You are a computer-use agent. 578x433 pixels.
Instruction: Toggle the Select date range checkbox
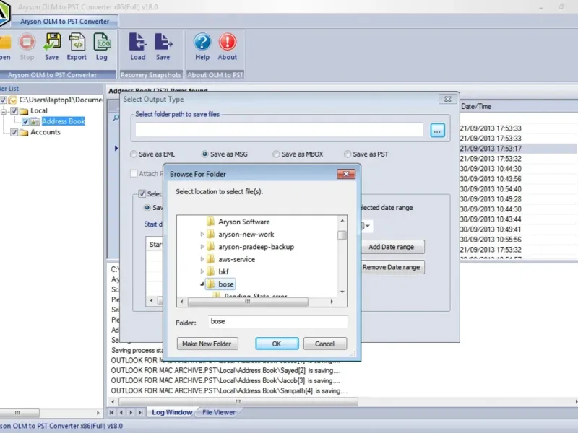click(x=142, y=193)
